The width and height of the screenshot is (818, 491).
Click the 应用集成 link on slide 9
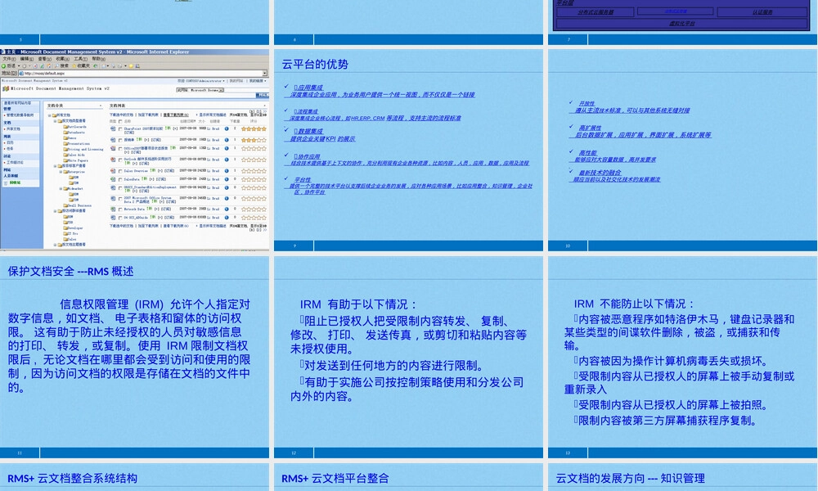pos(308,88)
